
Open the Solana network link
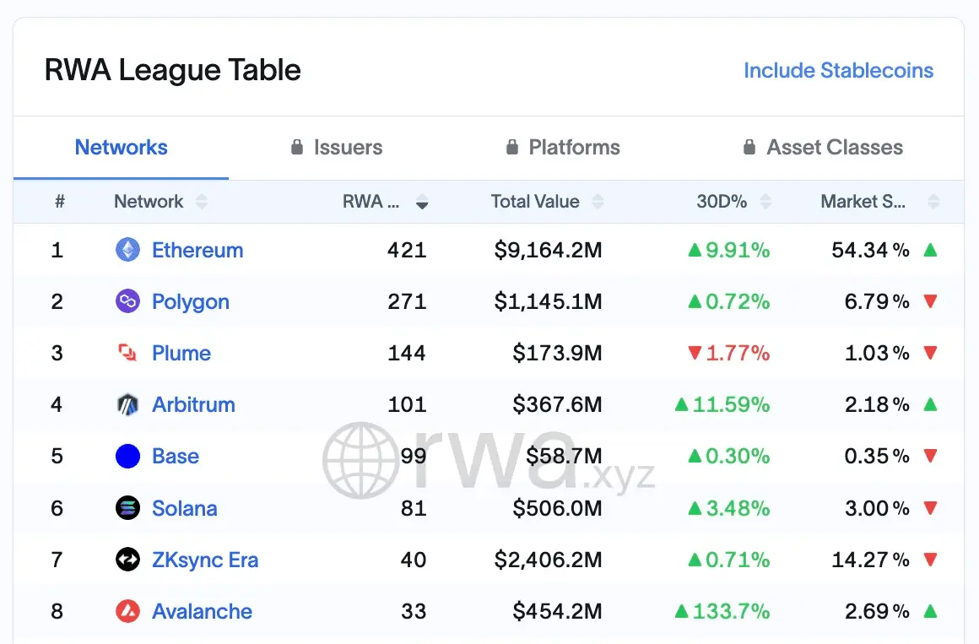(184, 508)
